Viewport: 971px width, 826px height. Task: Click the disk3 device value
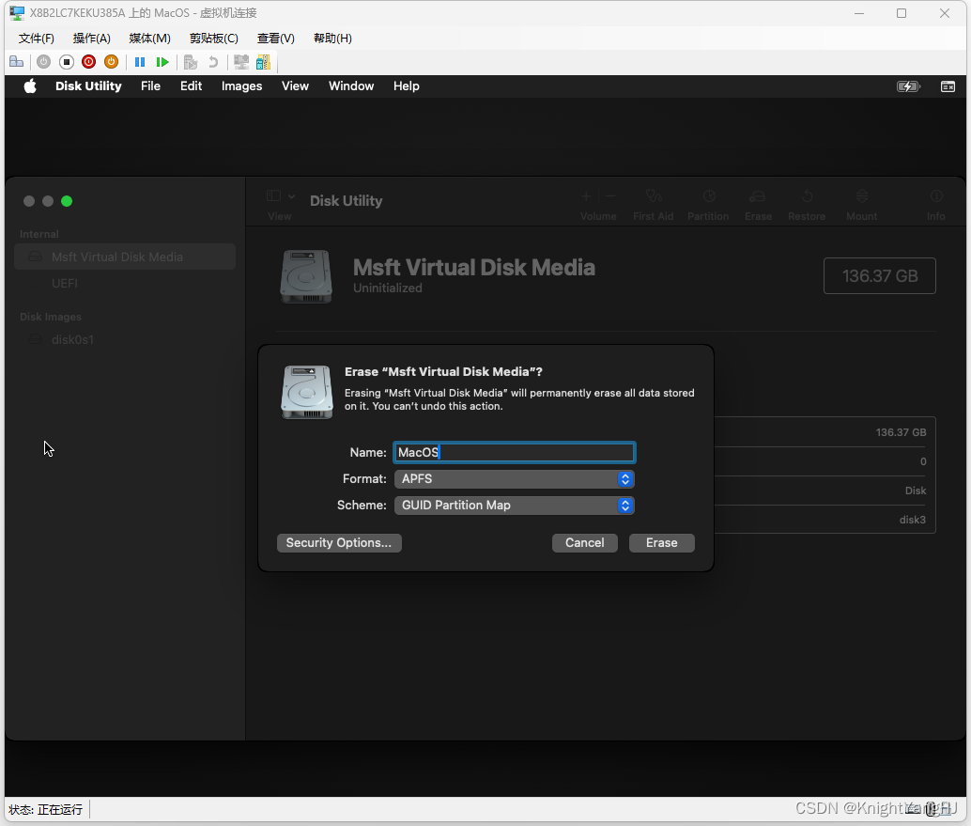912,520
